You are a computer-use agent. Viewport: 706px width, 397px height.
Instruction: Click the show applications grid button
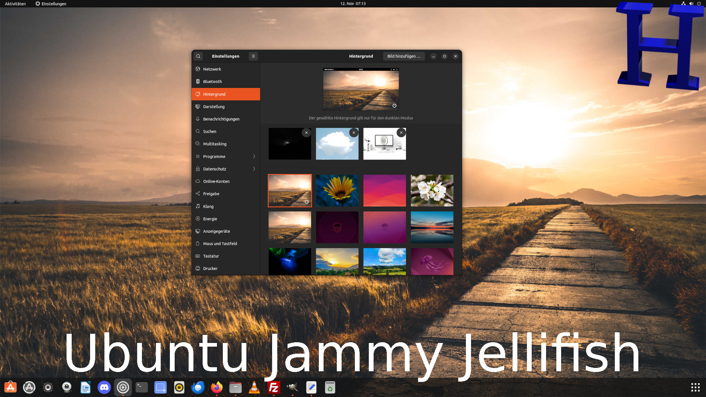click(x=695, y=387)
